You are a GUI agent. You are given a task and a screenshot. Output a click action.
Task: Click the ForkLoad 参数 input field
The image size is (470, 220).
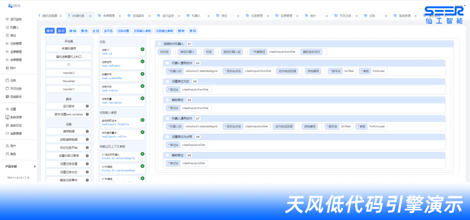378,71
